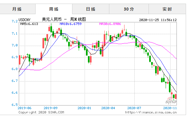
Task: Click the 6.5 price axis label
Action: coord(15,105)
